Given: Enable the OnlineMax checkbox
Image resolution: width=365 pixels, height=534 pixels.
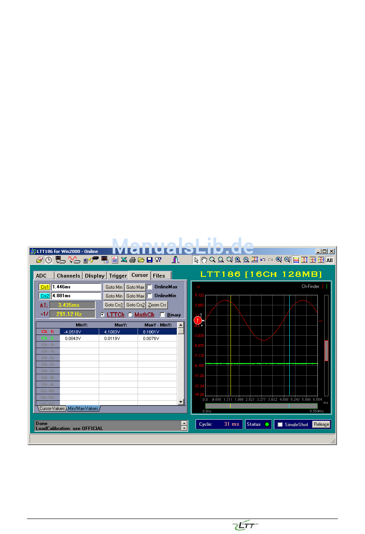Looking at the screenshot, I should pyautogui.click(x=150, y=287).
